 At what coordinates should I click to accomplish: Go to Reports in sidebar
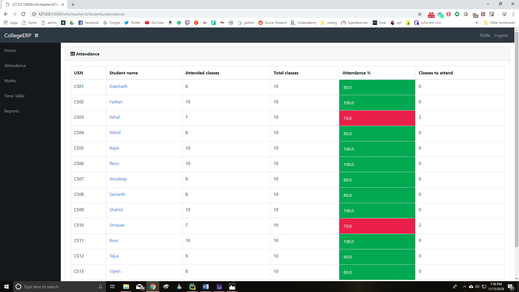click(12, 111)
